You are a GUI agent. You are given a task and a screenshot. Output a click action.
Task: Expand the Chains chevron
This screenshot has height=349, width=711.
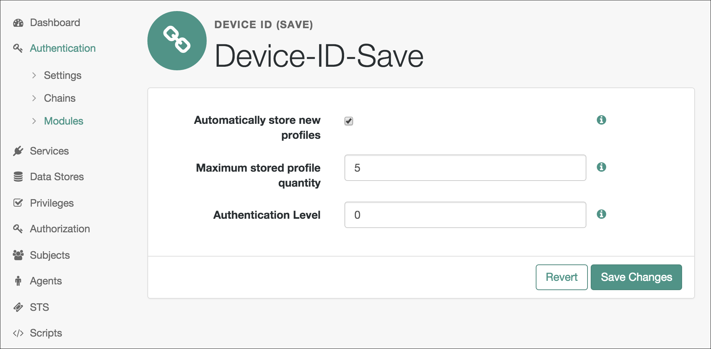[34, 98]
